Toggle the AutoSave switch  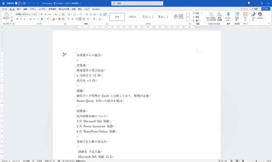(x=17, y=3)
